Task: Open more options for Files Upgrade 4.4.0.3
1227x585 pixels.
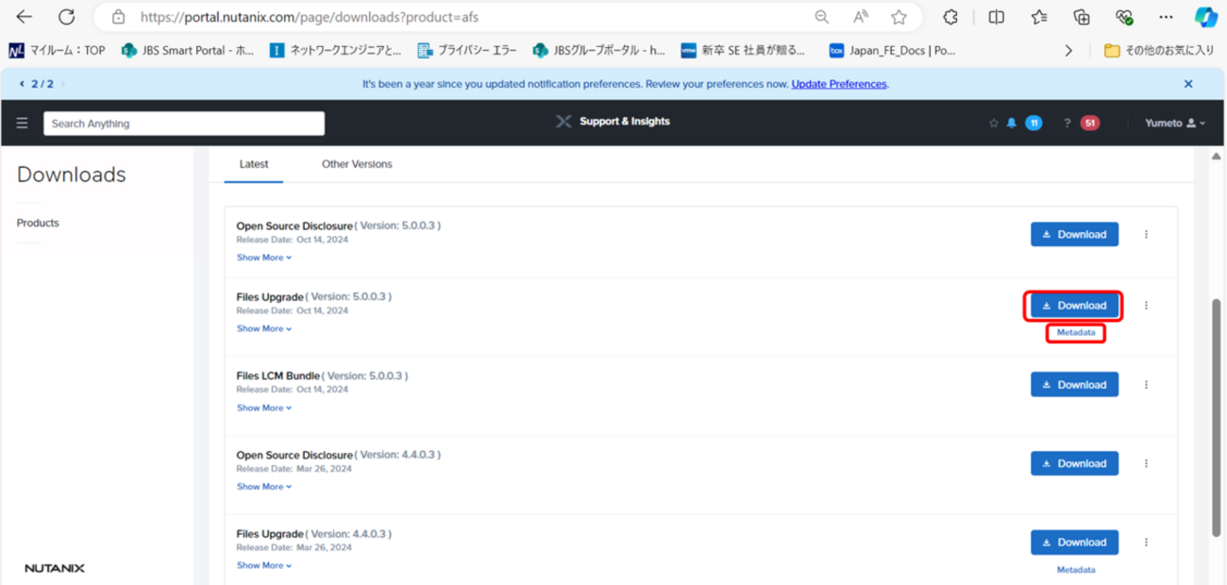Action: [x=1146, y=543]
